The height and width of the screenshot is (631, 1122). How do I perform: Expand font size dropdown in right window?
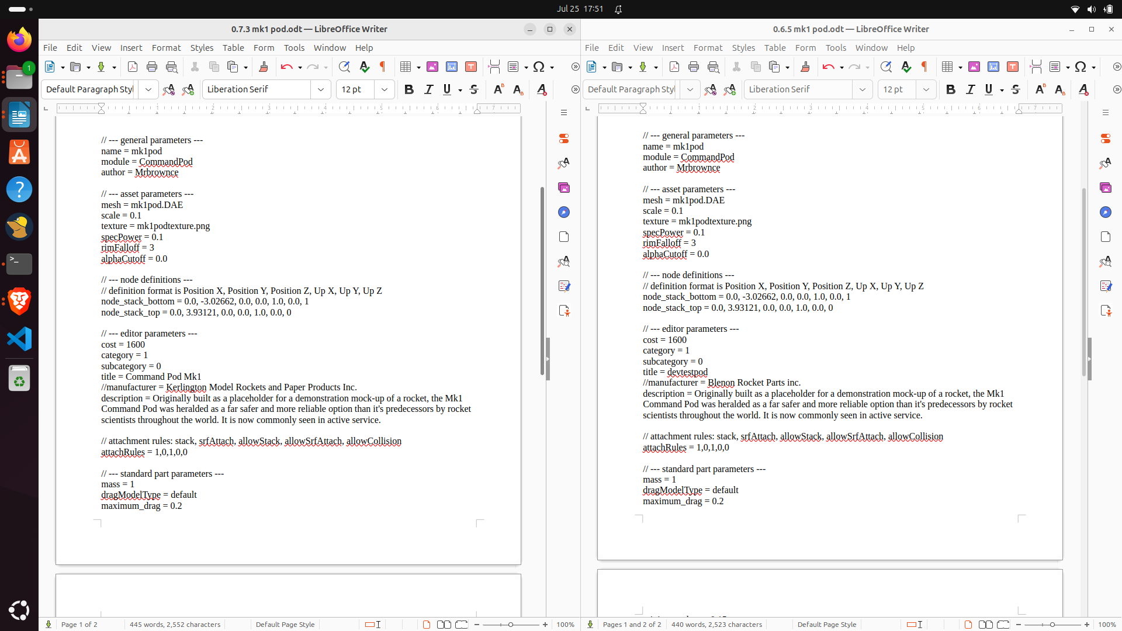coord(926,89)
